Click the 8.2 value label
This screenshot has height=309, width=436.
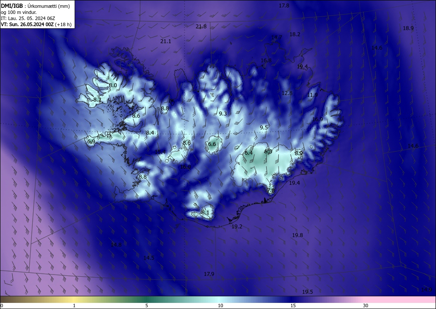(97, 99)
